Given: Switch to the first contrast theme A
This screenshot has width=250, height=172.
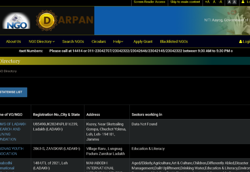Looking at the screenshot, I should [x=229, y=2].
